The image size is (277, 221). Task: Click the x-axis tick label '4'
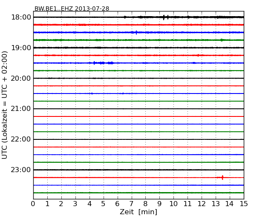coord(89,204)
